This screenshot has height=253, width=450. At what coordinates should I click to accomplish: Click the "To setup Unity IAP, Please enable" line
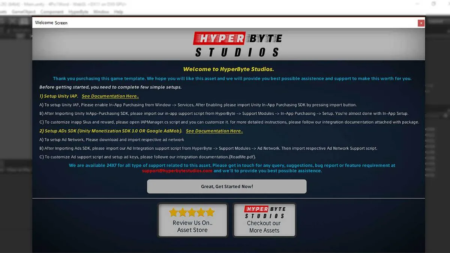pyautogui.click(x=198, y=105)
